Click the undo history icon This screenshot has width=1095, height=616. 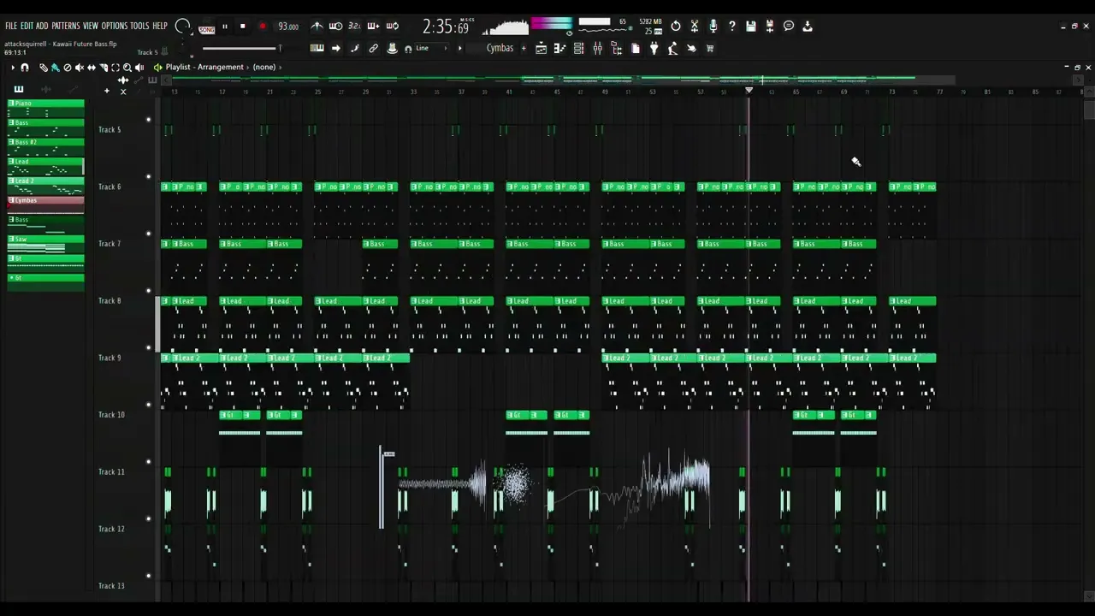coord(676,27)
